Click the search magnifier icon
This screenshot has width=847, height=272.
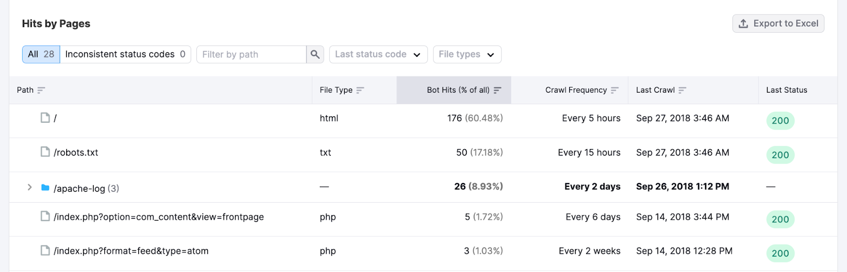(315, 55)
